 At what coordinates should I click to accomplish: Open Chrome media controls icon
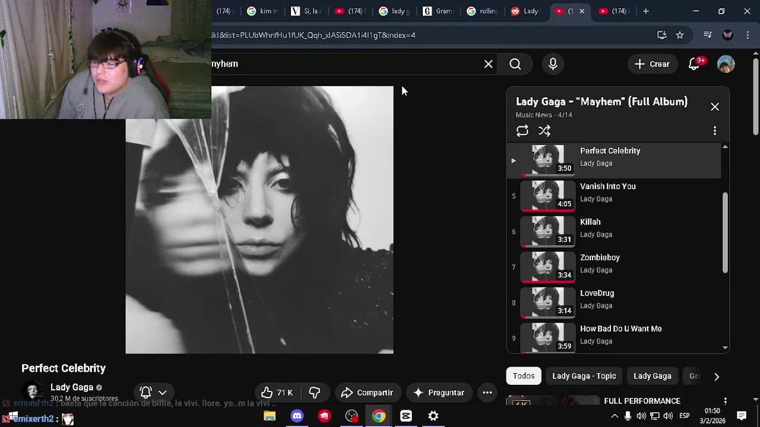click(707, 35)
